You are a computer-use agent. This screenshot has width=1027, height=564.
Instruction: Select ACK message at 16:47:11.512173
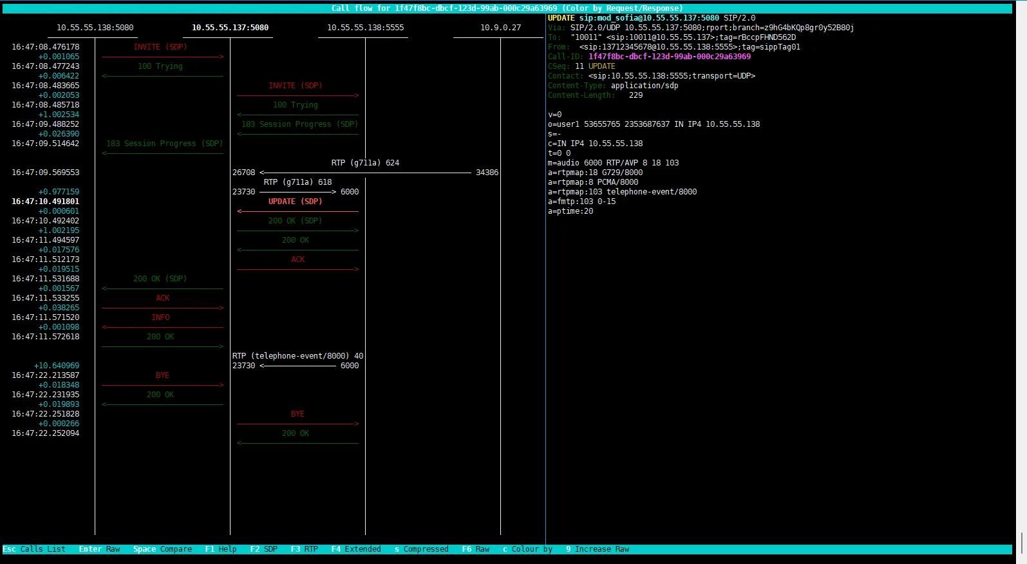(297, 259)
